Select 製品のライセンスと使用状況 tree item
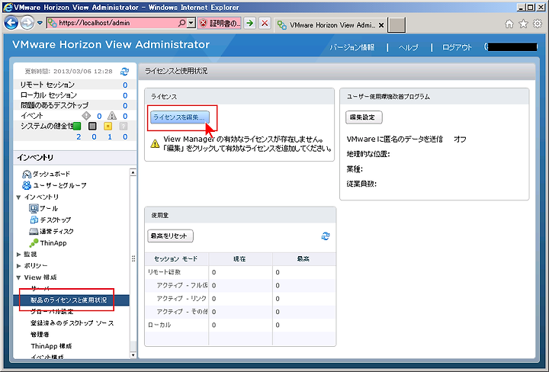549x372 pixels. 71,300
